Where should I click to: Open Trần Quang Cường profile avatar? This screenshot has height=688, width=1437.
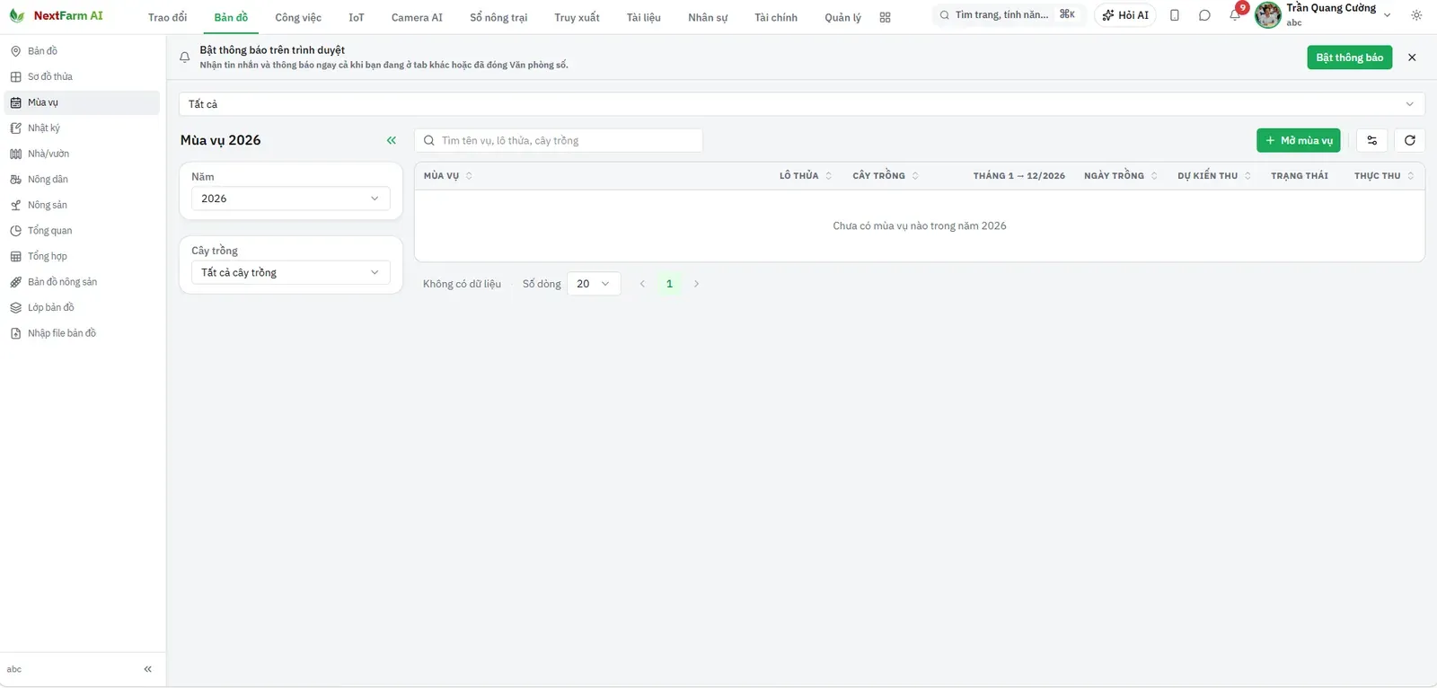tap(1268, 15)
